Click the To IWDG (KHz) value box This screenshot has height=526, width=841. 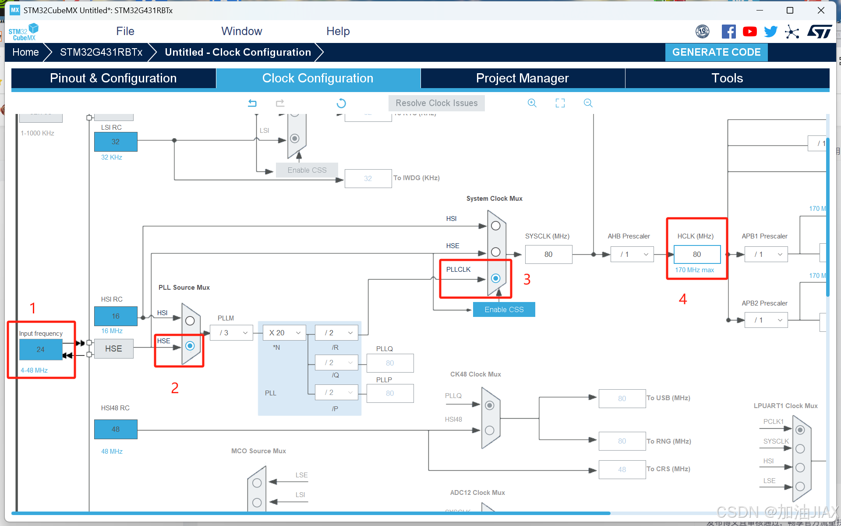pos(368,178)
